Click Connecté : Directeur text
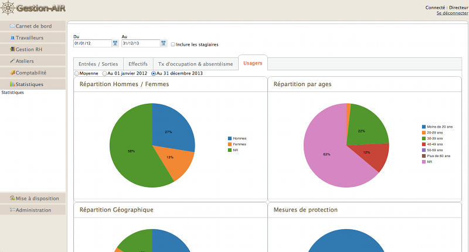 coord(447,8)
